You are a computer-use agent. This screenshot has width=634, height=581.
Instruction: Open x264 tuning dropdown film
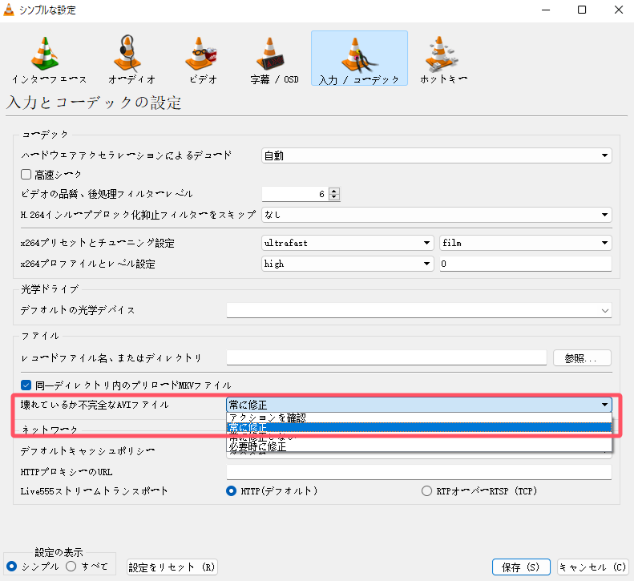[x=526, y=243]
